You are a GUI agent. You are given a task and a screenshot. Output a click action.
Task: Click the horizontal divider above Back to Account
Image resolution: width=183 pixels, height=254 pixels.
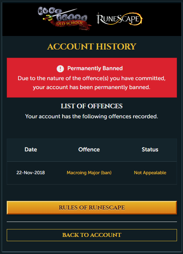92,222
